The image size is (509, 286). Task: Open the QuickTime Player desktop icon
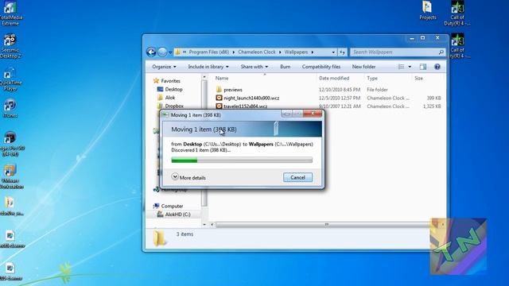click(10, 79)
